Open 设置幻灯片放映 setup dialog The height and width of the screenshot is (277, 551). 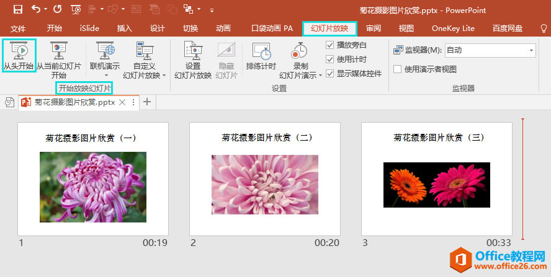193,60
